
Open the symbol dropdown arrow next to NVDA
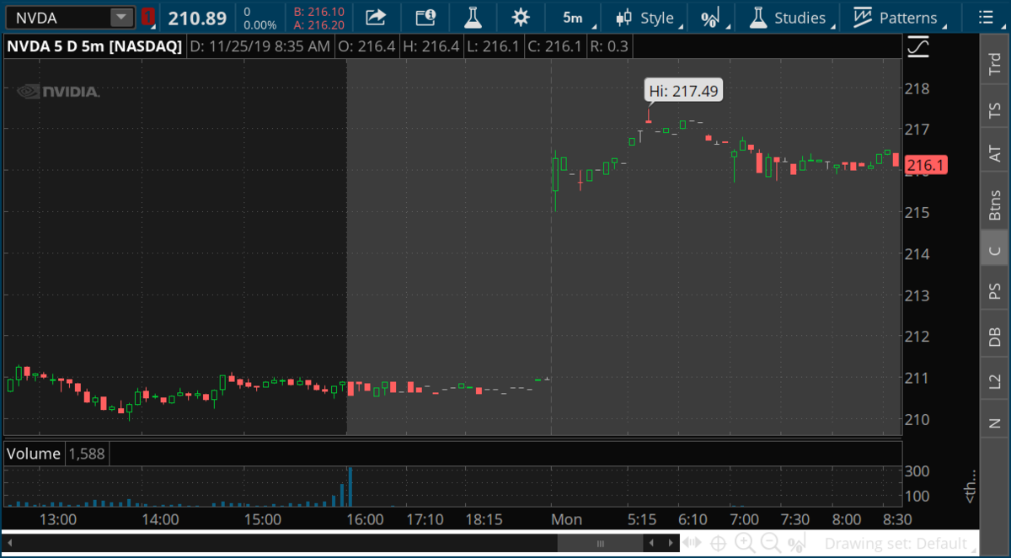click(x=122, y=18)
